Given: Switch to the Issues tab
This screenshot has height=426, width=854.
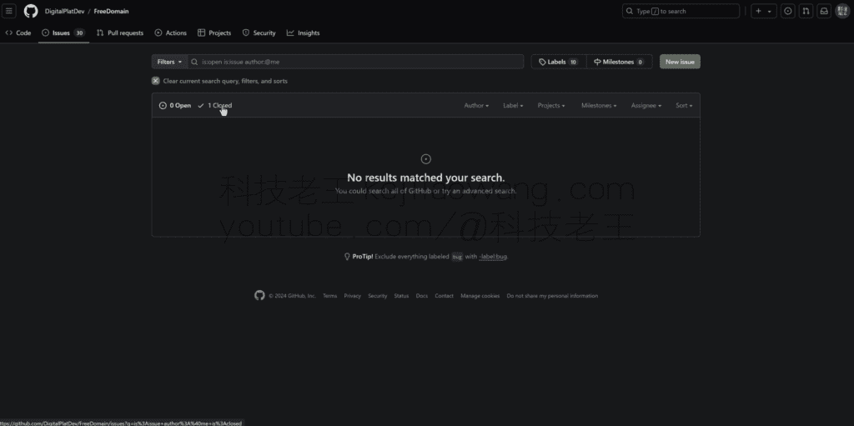Looking at the screenshot, I should tap(63, 33).
